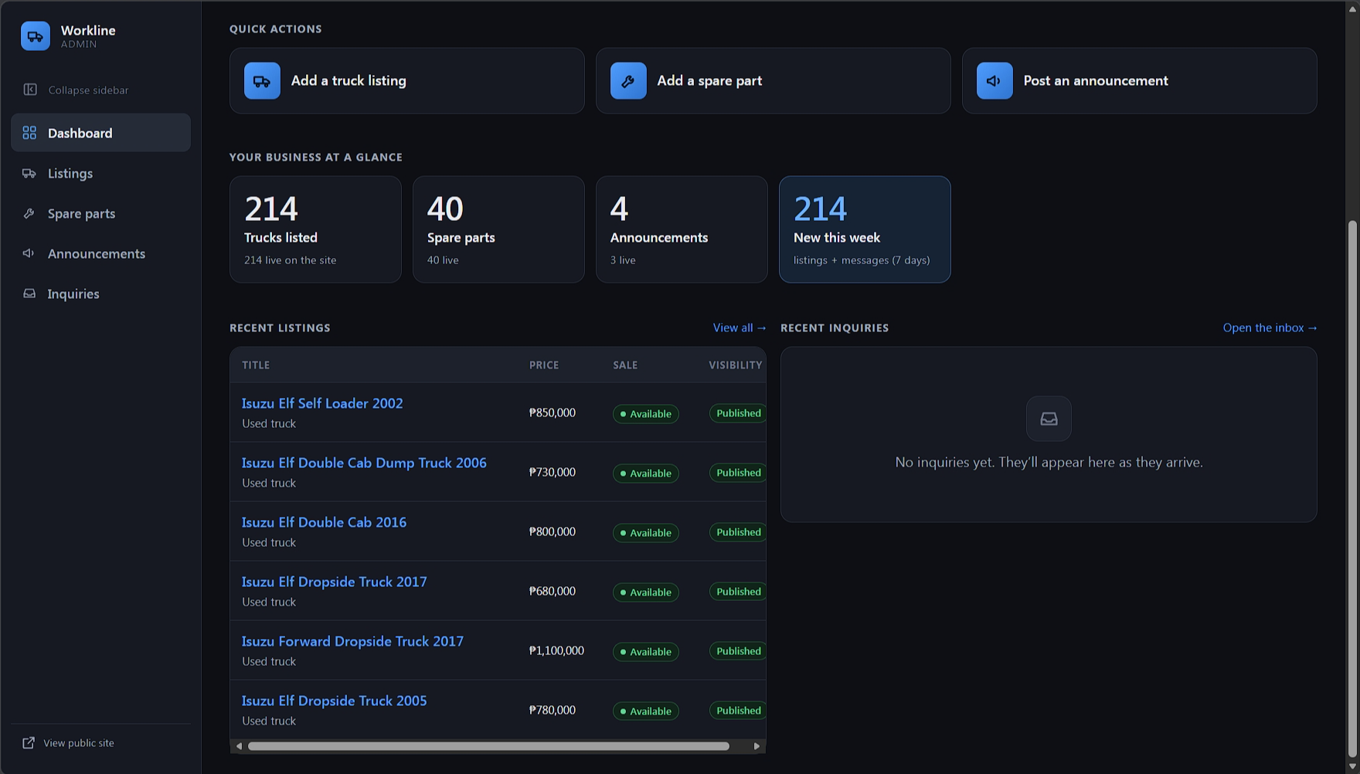Click the wrench icon on Add a spare part

click(x=628, y=80)
